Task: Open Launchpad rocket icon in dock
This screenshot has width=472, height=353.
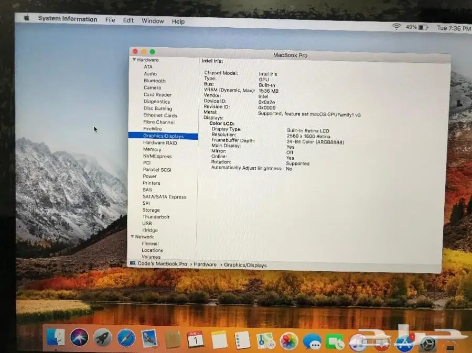Action: pyautogui.click(x=103, y=338)
